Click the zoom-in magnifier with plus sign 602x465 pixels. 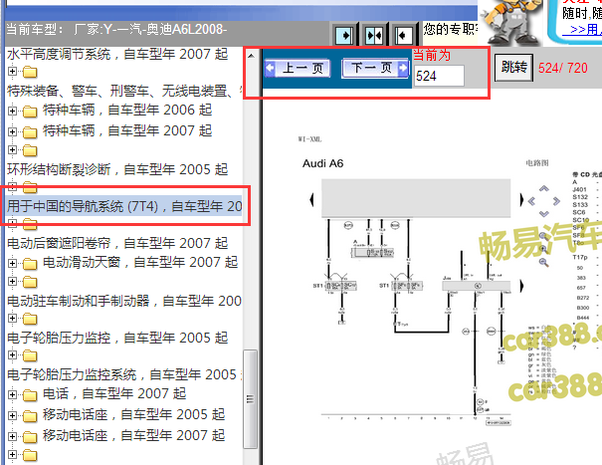[x=543, y=249]
